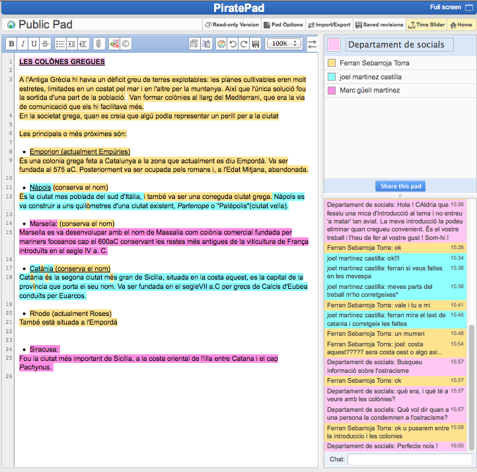Screen dimensions: 477x472
Task: Click the chat scrollbar
Action: (x=472, y=387)
